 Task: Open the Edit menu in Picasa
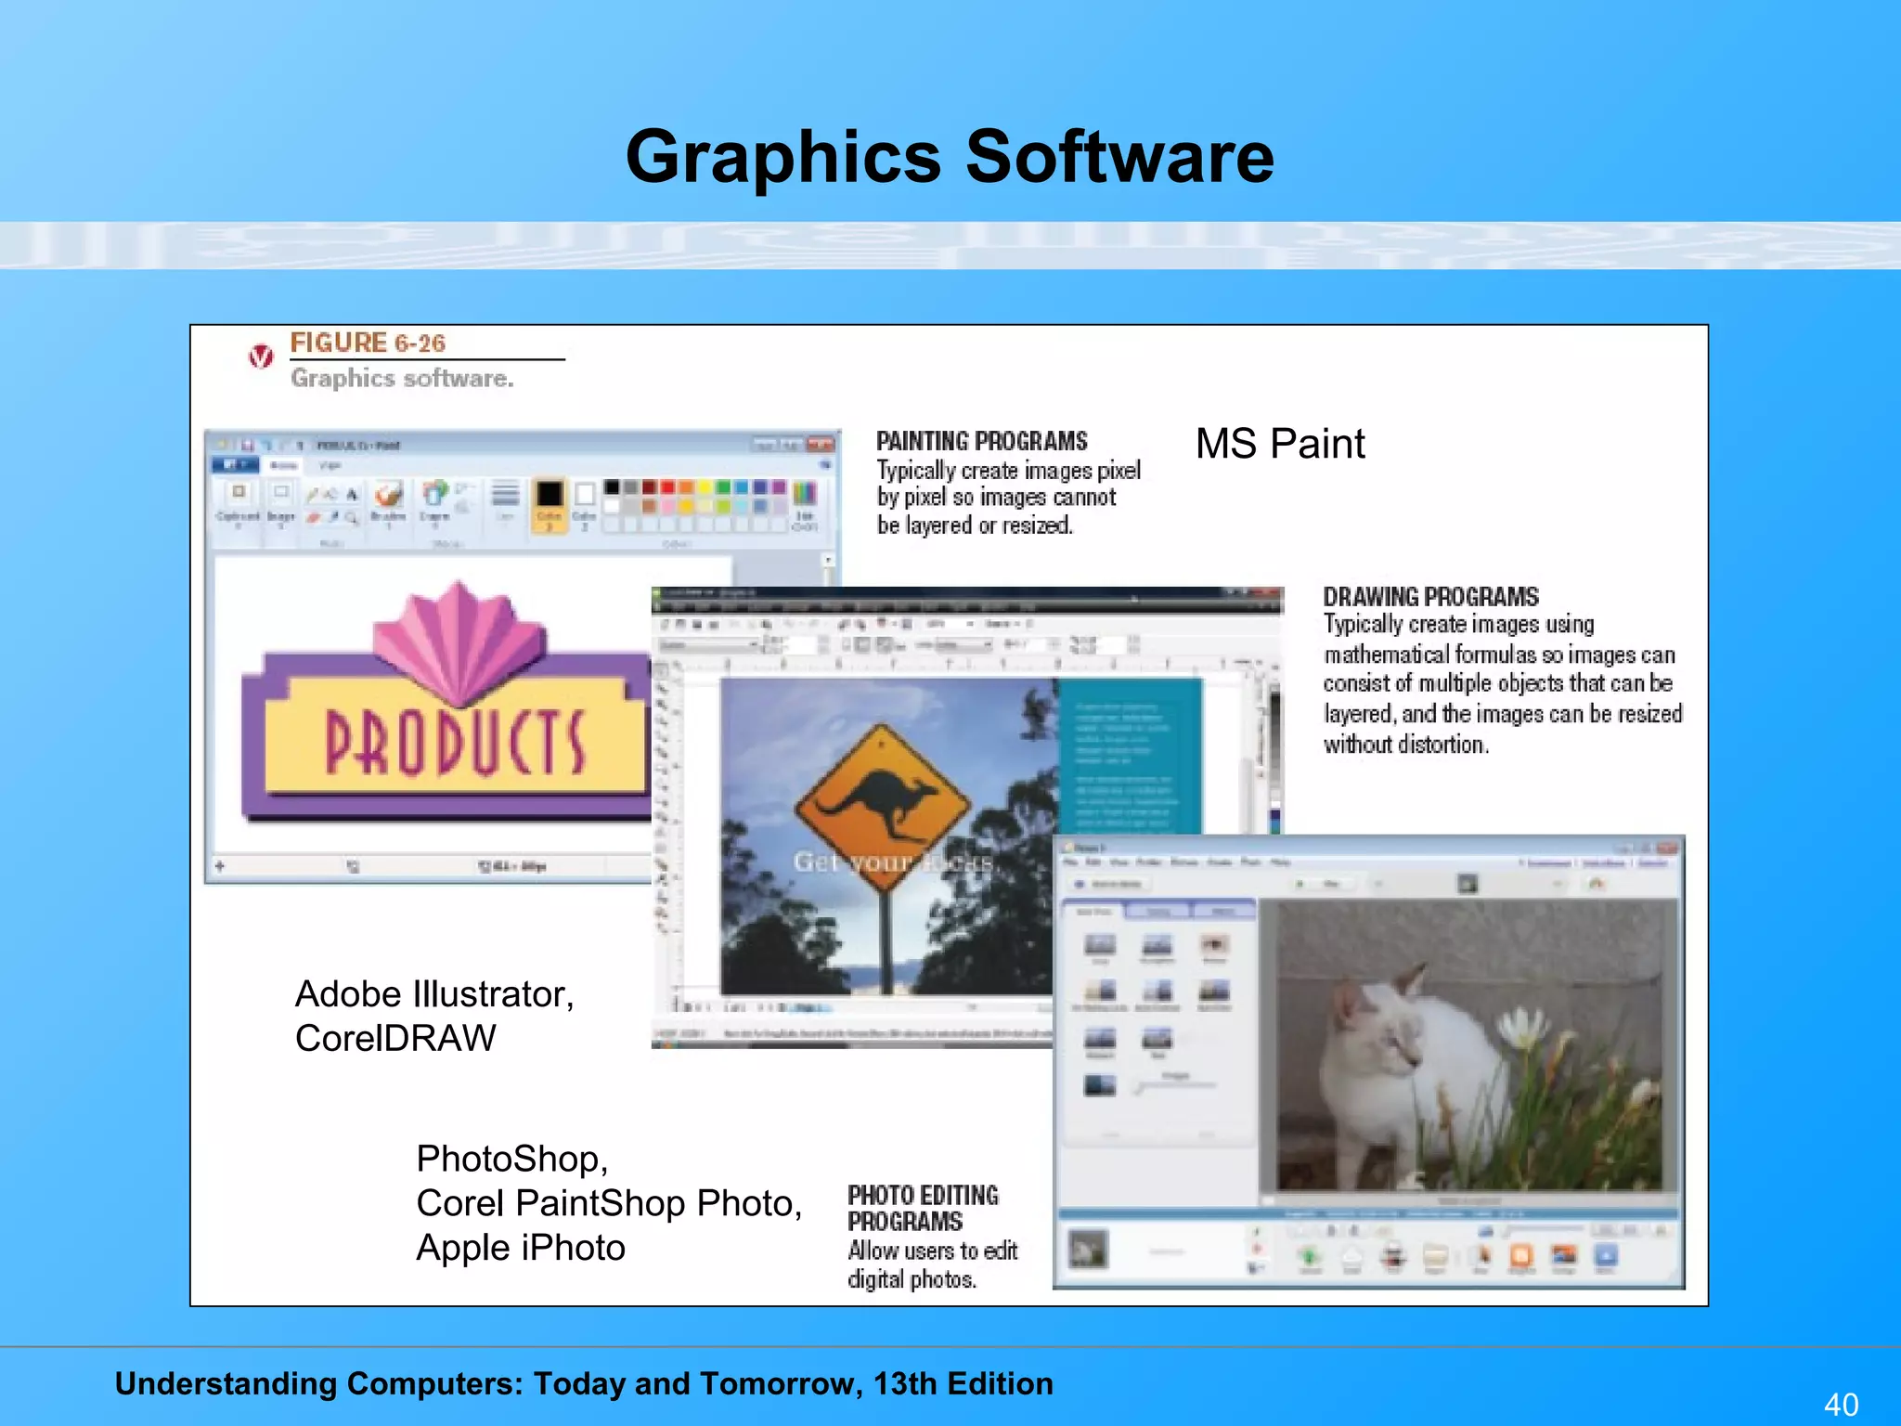[1093, 862]
